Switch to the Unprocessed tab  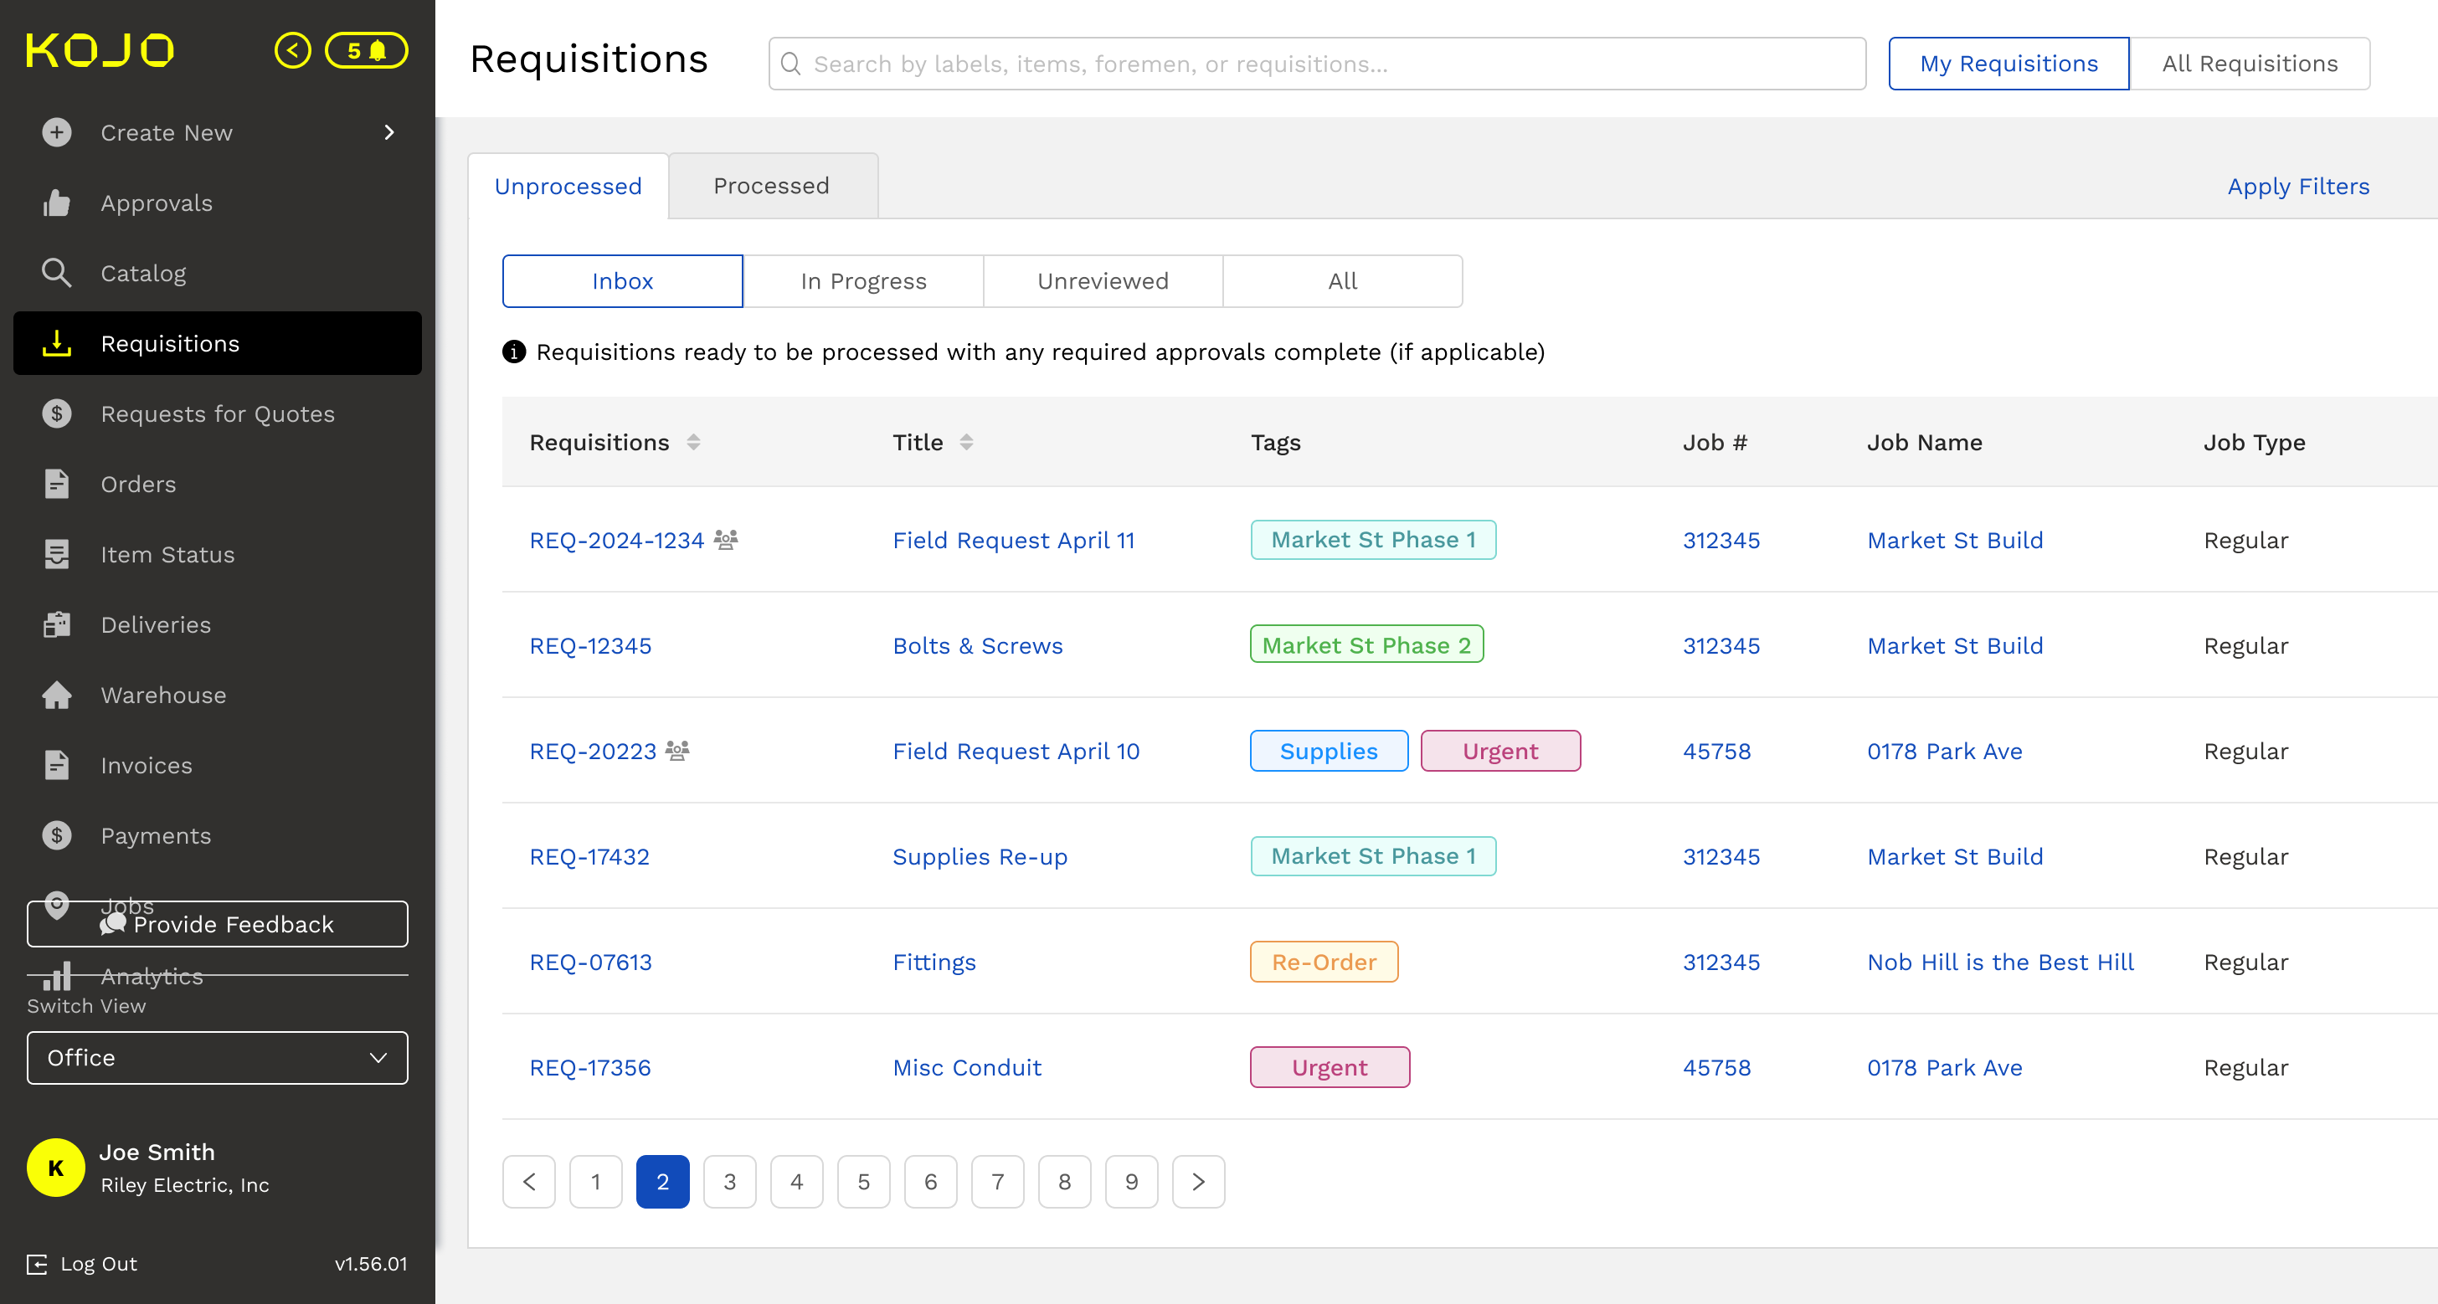click(x=568, y=186)
